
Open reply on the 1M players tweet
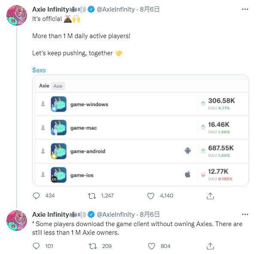(x=36, y=196)
